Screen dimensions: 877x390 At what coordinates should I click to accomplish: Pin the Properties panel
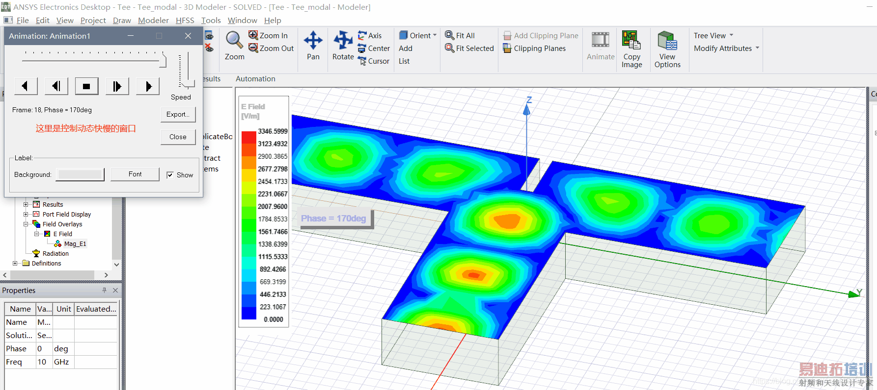pyautogui.click(x=104, y=290)
